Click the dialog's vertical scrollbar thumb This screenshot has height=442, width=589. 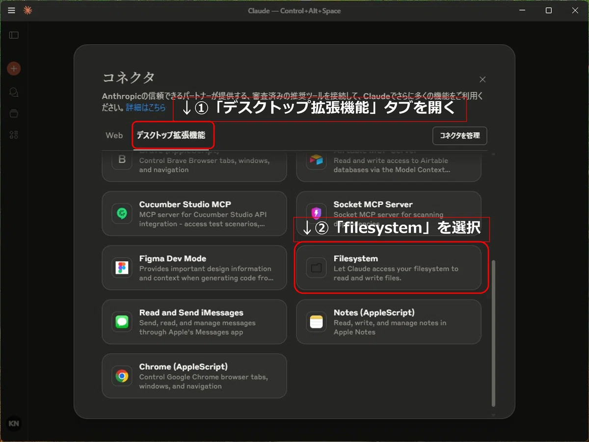tap(494, 334)
